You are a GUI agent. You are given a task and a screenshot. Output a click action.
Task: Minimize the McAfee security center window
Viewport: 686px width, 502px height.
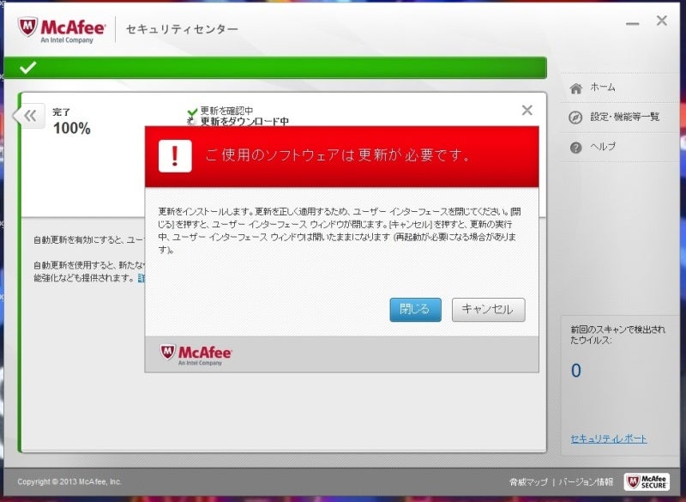click(632, 24)
